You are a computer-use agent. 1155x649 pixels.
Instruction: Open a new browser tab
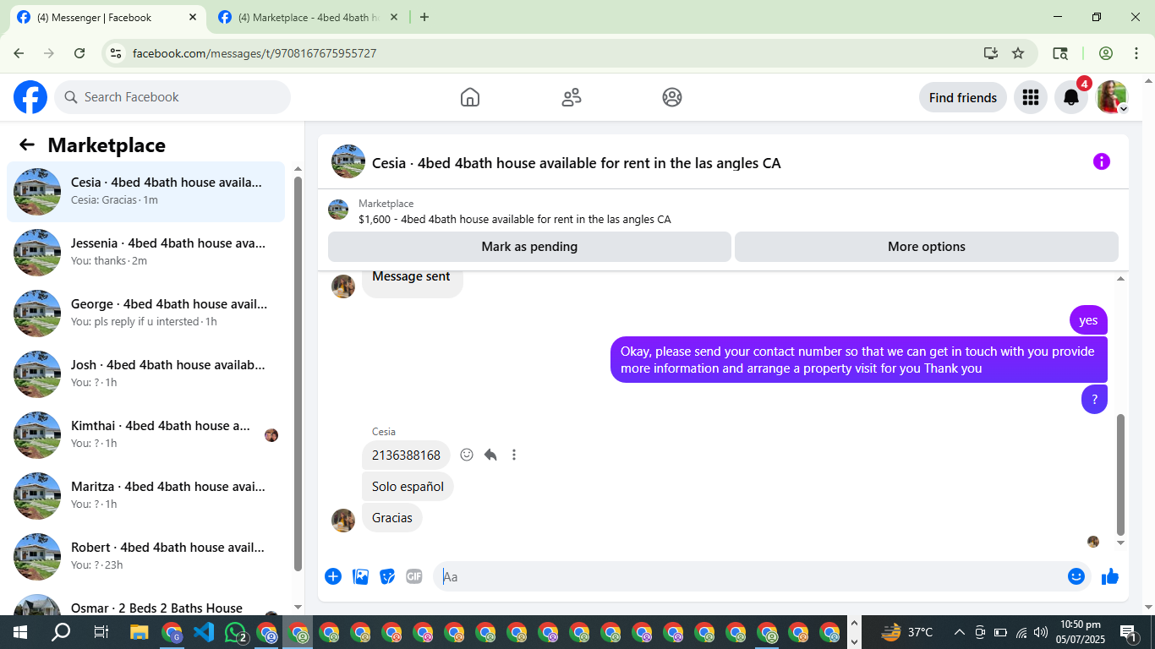click(424, 17)
